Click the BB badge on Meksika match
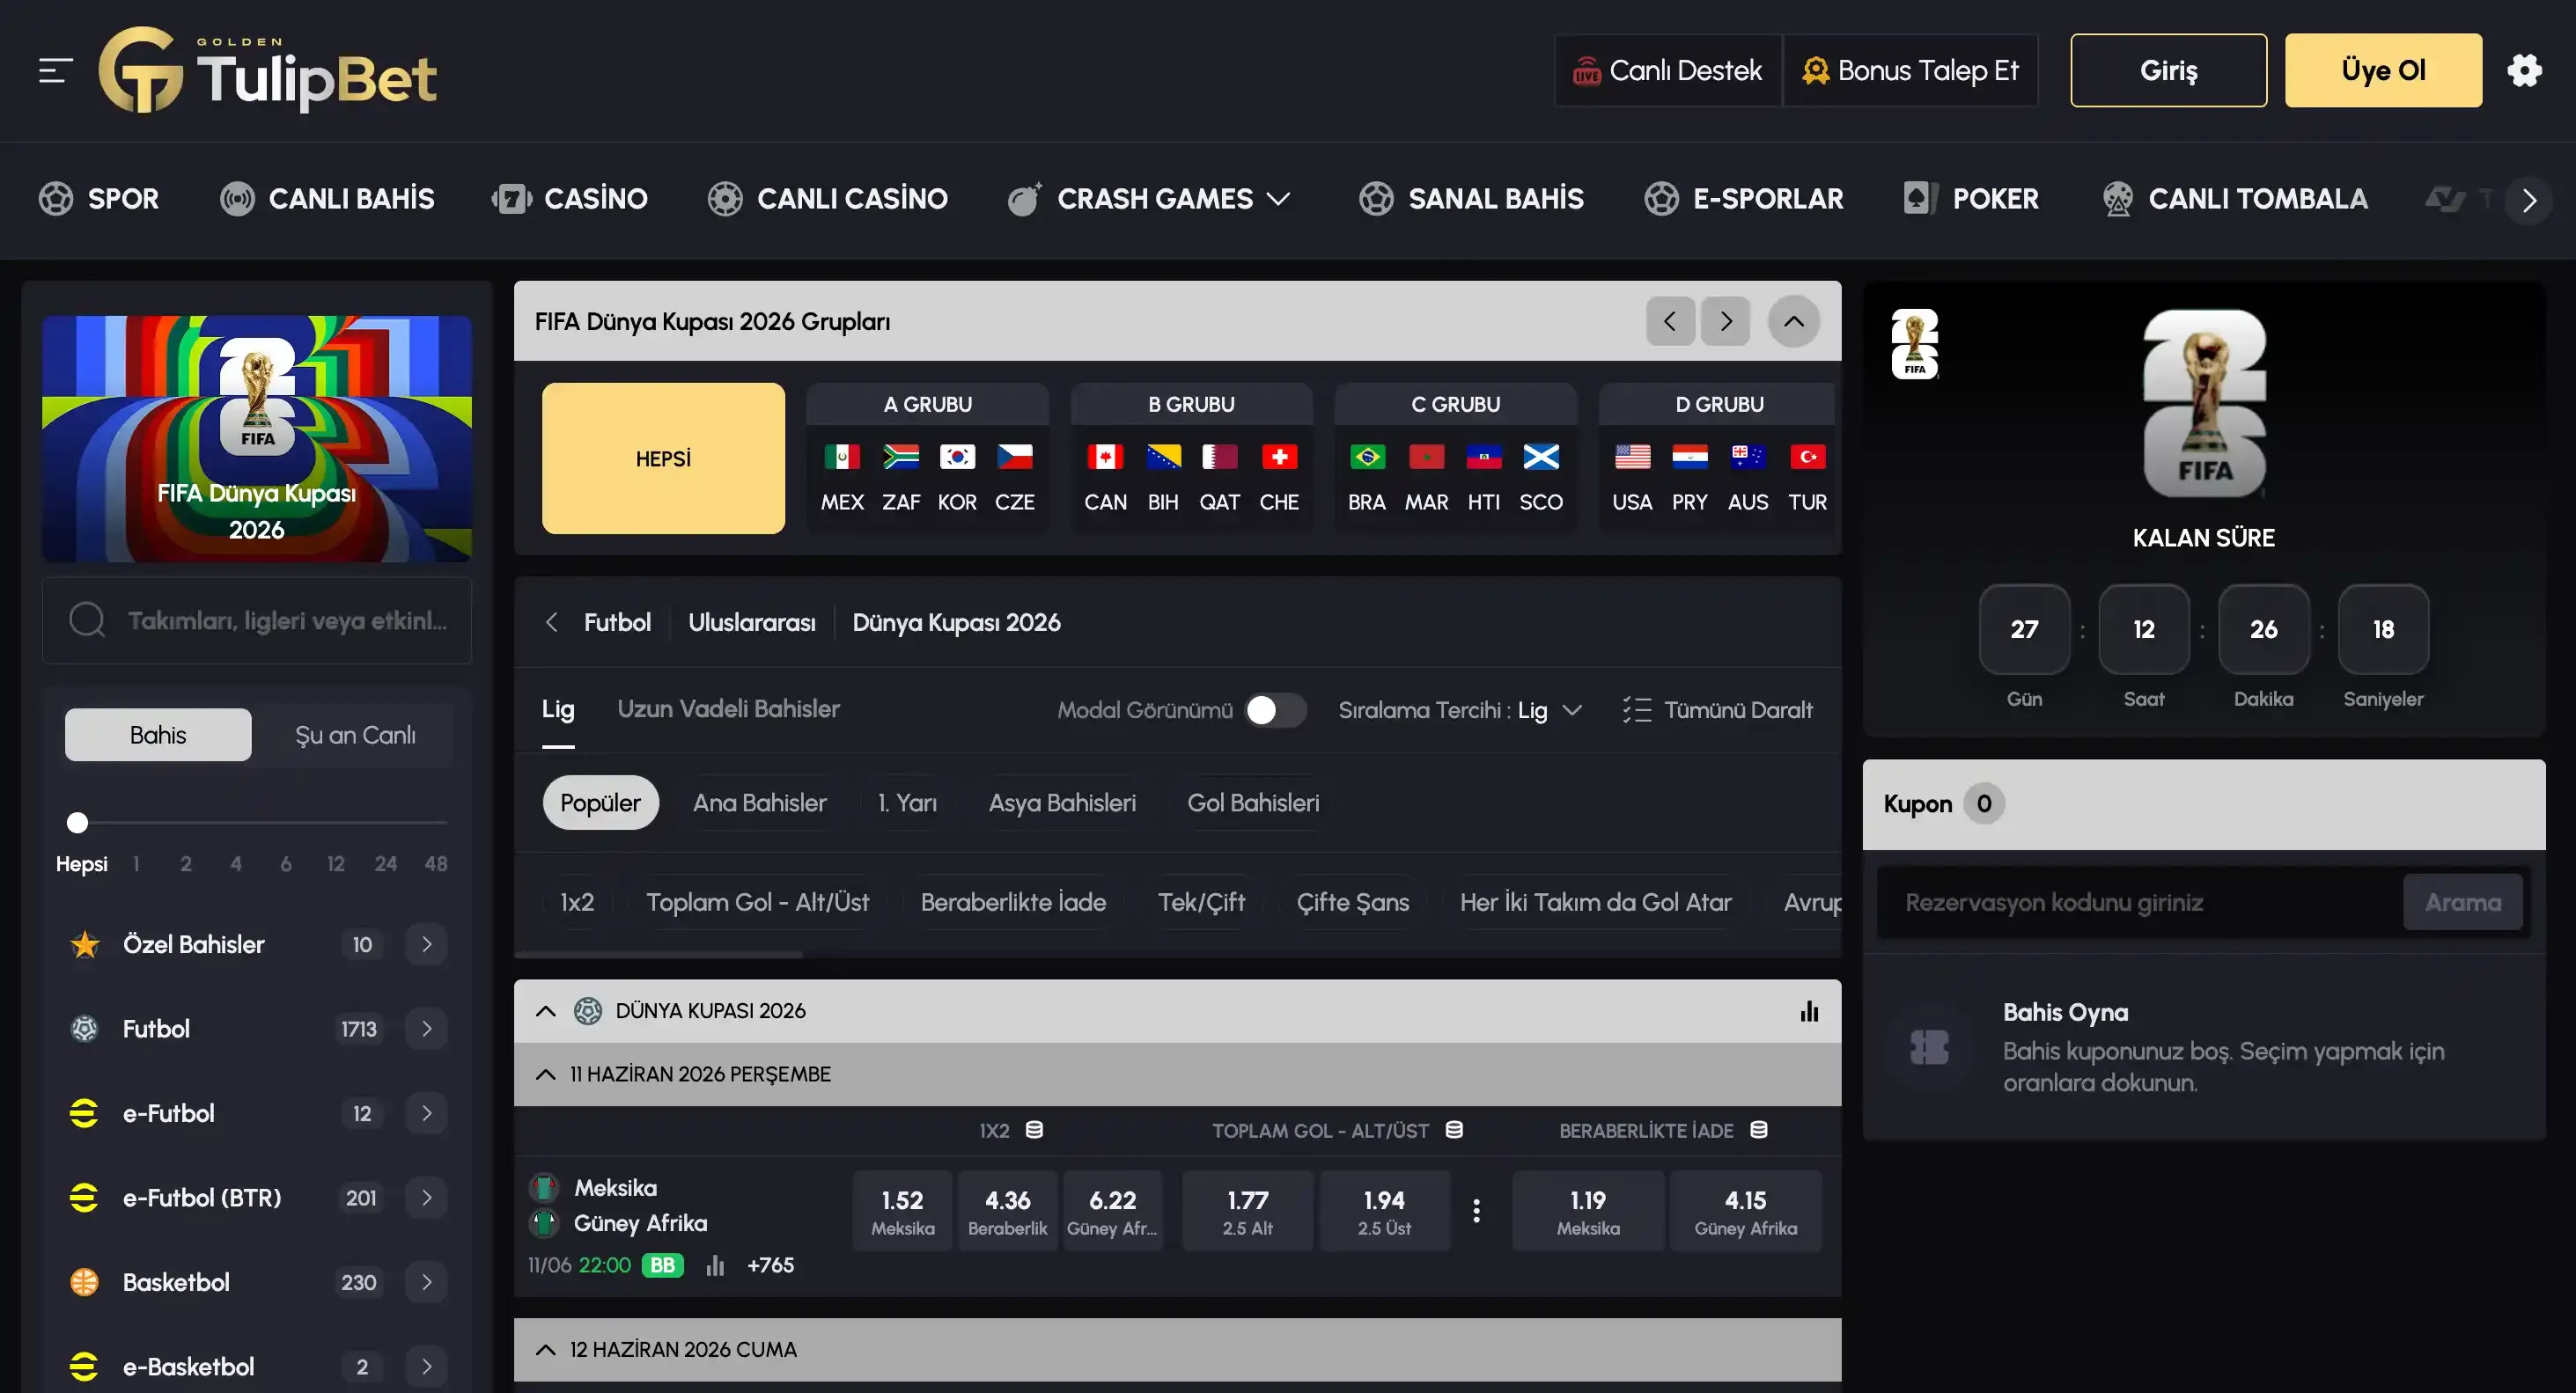The image size is (2576, 1393). click(x=662, y=1265)
